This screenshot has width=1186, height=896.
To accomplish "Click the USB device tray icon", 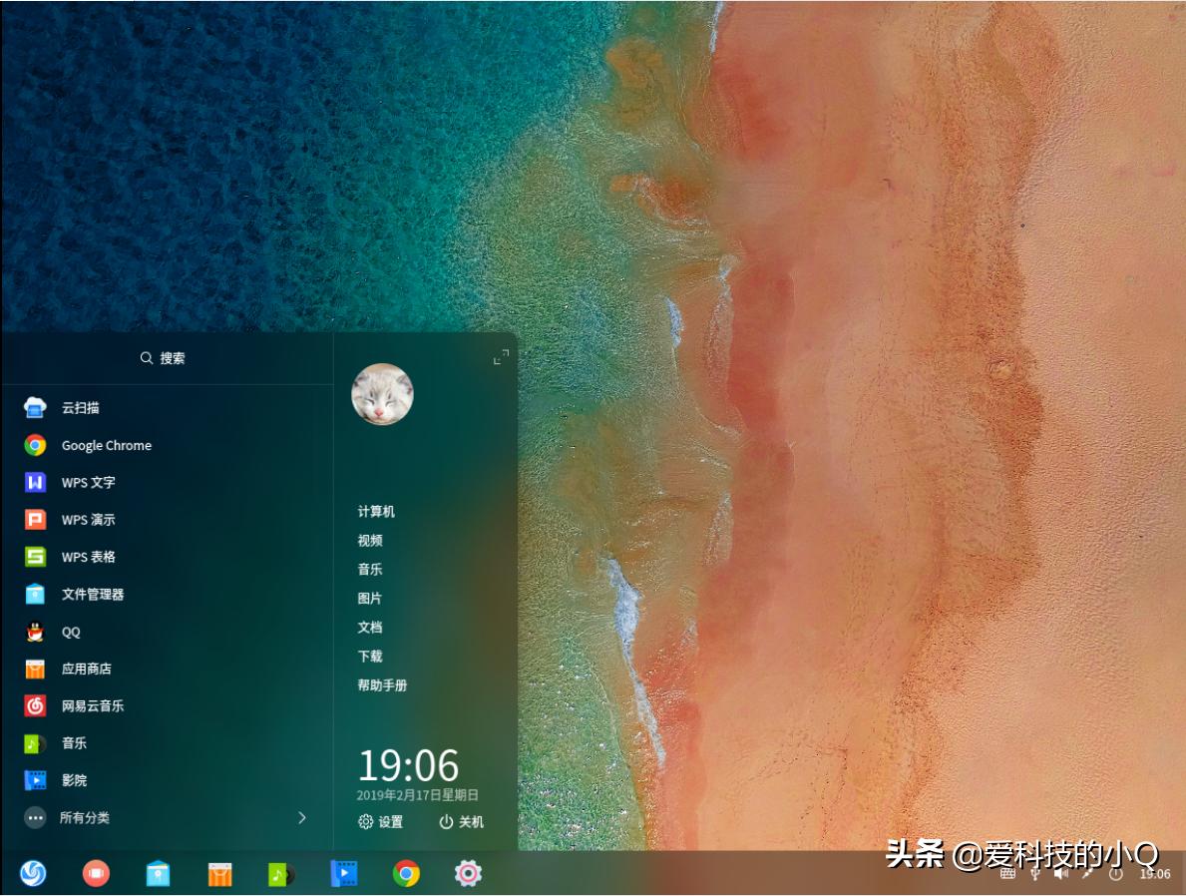I will 1034,874.
